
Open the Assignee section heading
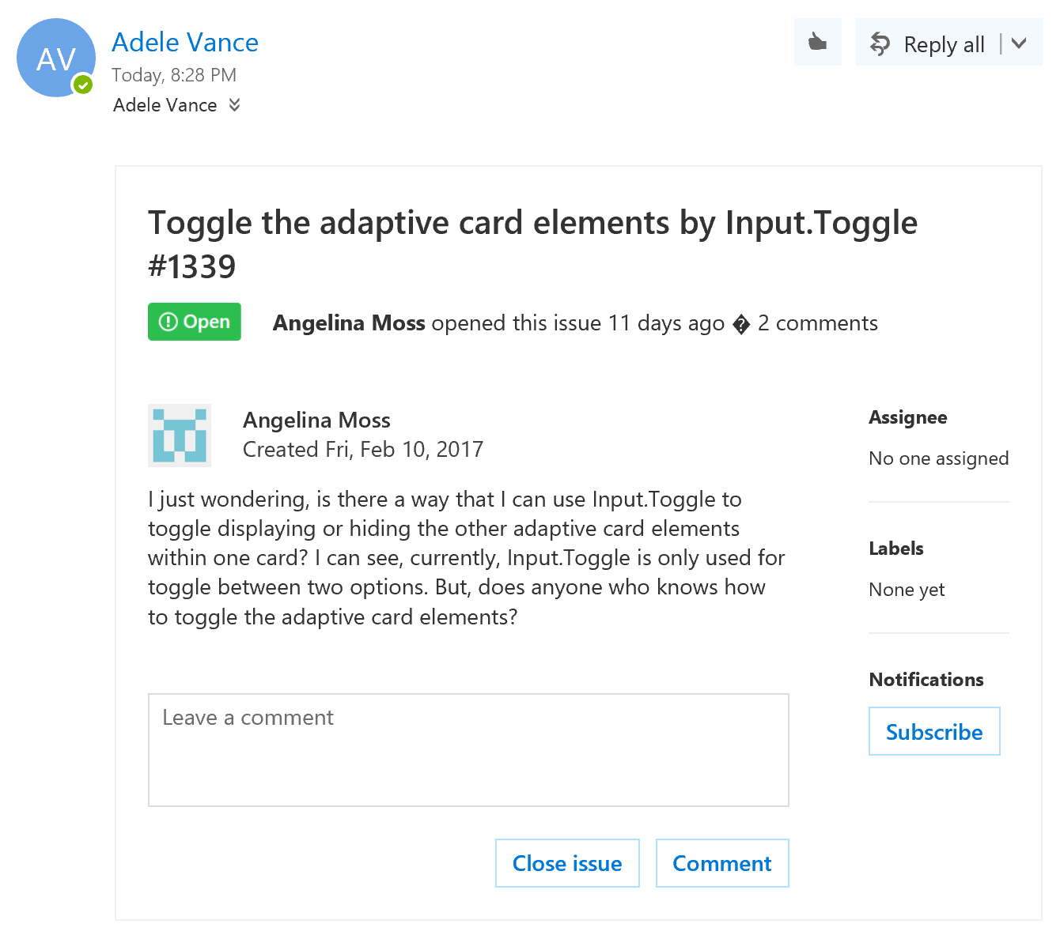tap(907, 417)
